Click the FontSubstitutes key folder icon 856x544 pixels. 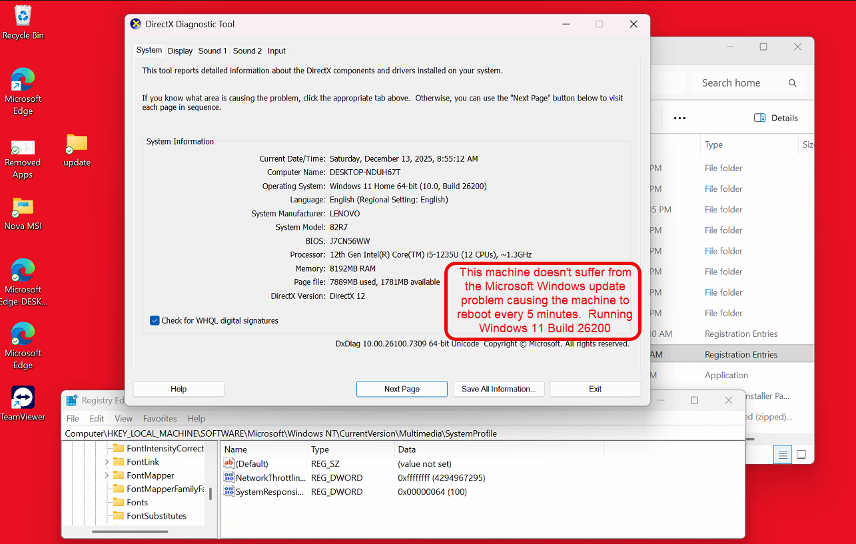coord(119,516)
